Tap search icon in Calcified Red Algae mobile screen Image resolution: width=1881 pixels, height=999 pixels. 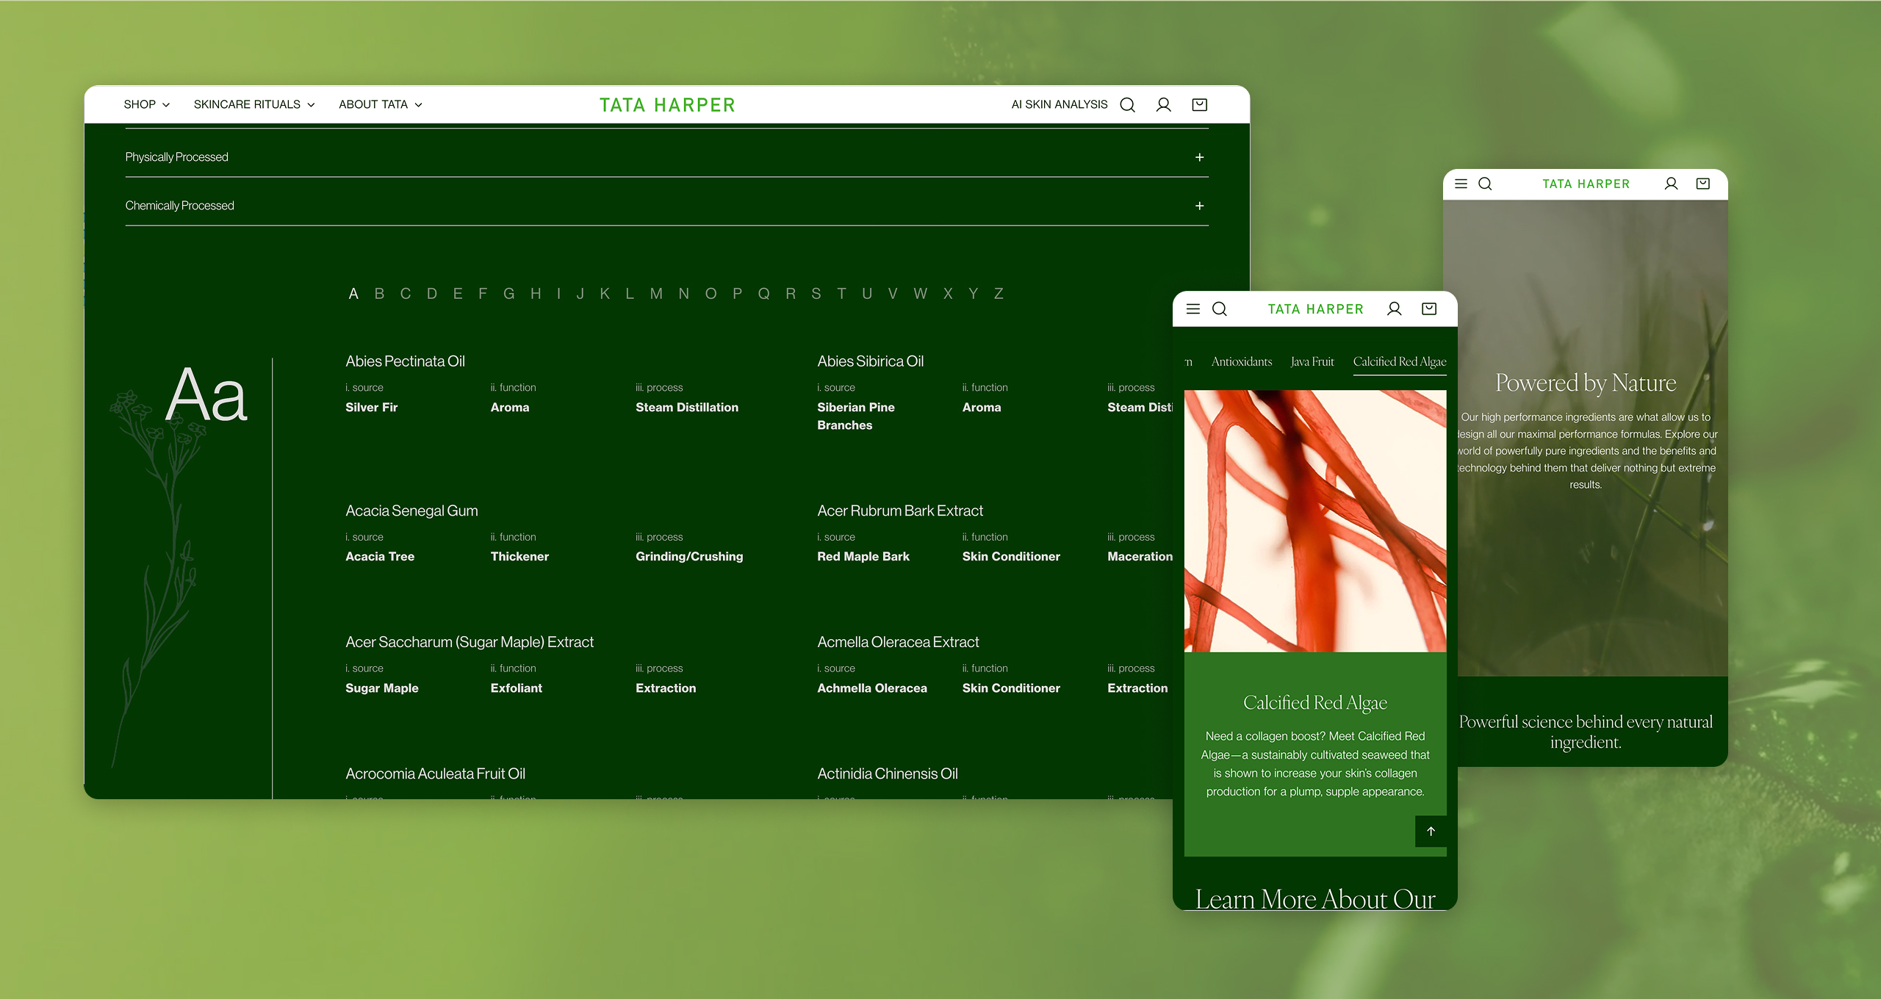1220,309
